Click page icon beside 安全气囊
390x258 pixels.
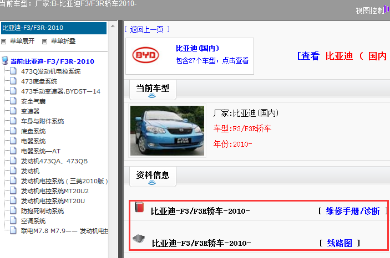click(x=13, y=101)
